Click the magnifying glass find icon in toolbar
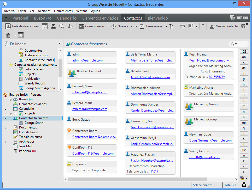This screenshot has height=190, width=252. [x=62, y=26]
